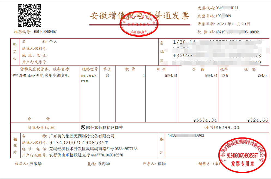
Task: Click the 合计 row label
Action: coord(39,119)
